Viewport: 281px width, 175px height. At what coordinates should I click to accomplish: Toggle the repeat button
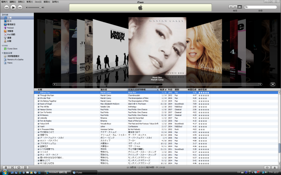point(19,168)
